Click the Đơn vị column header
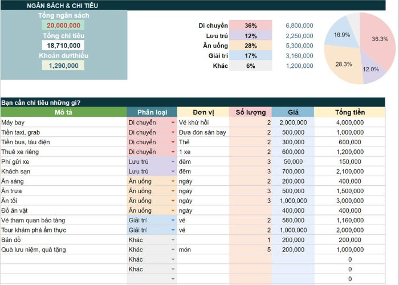 (x=203, y=112)
